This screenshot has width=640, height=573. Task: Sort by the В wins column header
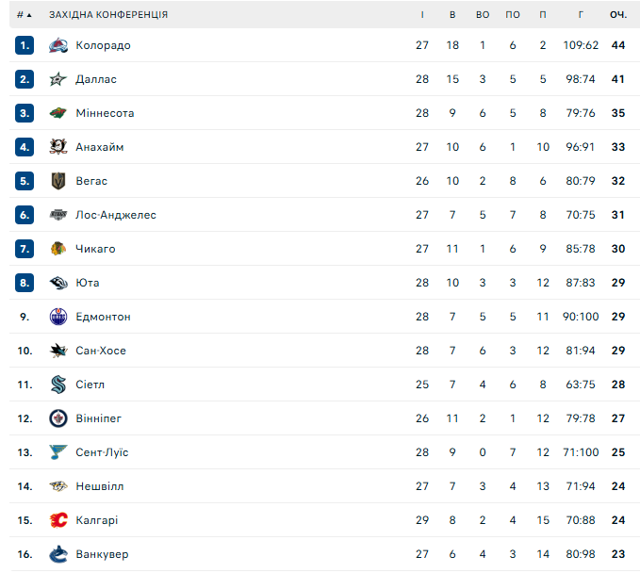pyautogui.click(x=452, y=15)
